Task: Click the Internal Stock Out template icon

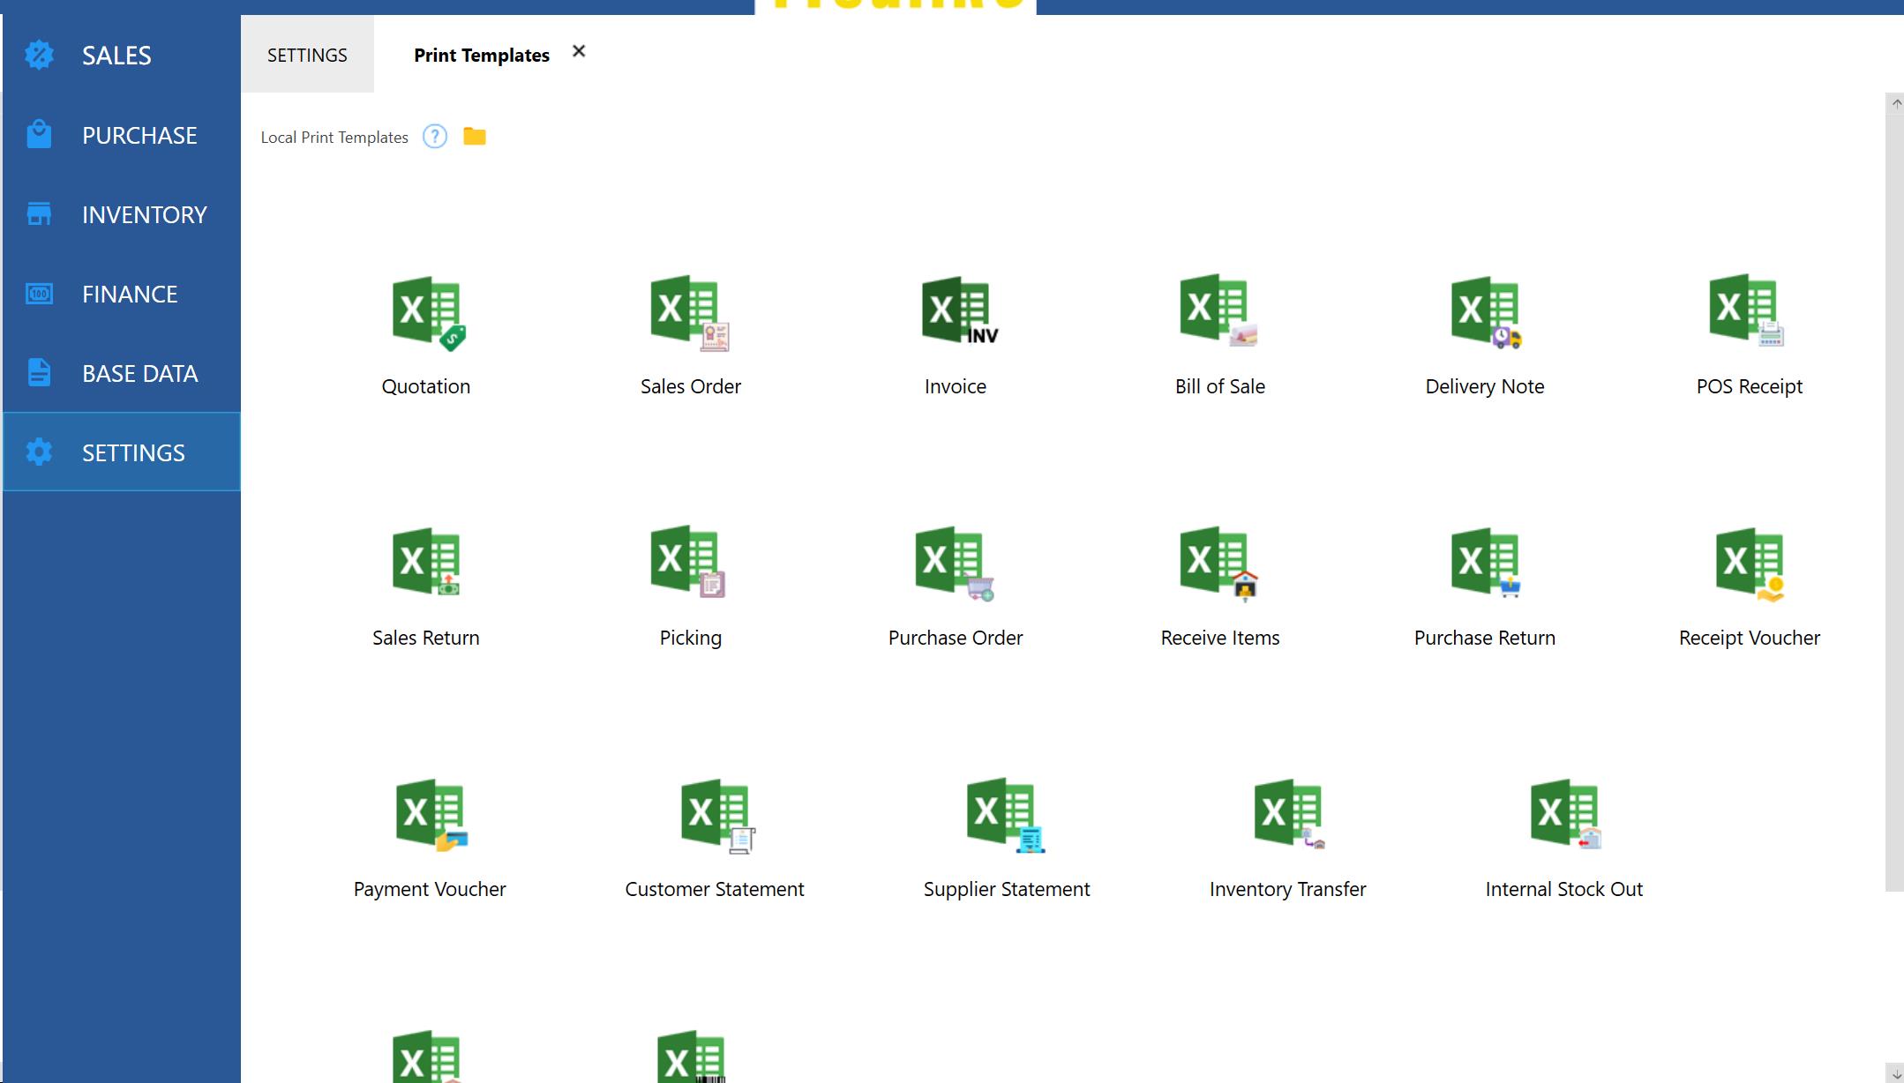Action: [x=1564, y=816]
